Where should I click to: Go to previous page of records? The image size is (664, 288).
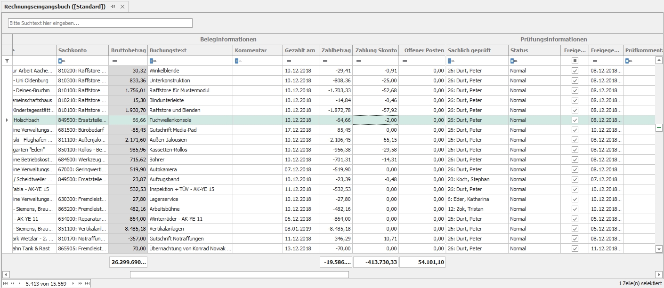click(x=13, y=283)
